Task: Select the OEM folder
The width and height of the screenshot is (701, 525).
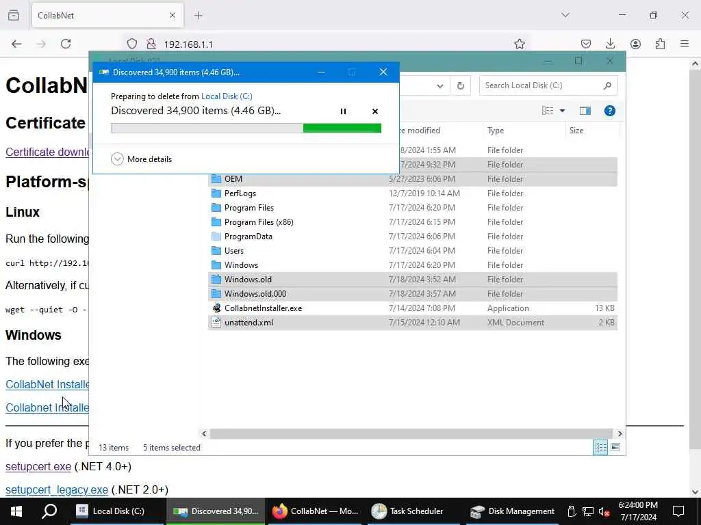Action: pos(233,179)
